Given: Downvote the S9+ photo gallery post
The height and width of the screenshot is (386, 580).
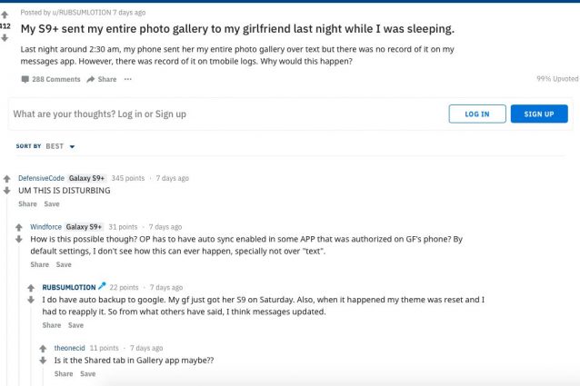Looking at the screenshot, I should pyautogui.click(x=5, y=38).
